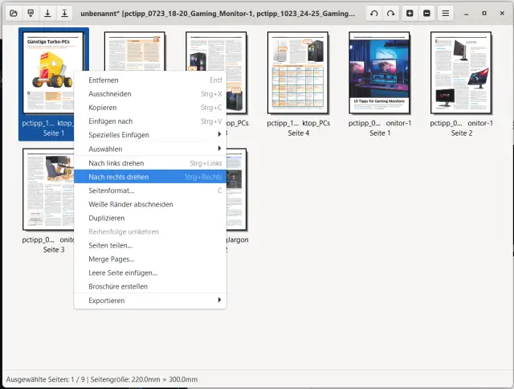The image size is (514, 389).
Task: Rotate left using the header toolbar icon
Action: (374, 14)
